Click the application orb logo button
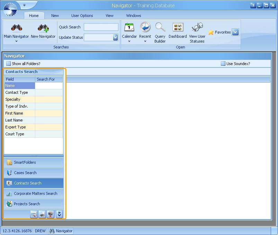The height and width of the screenshot is (235, 278). click(10, 10)
